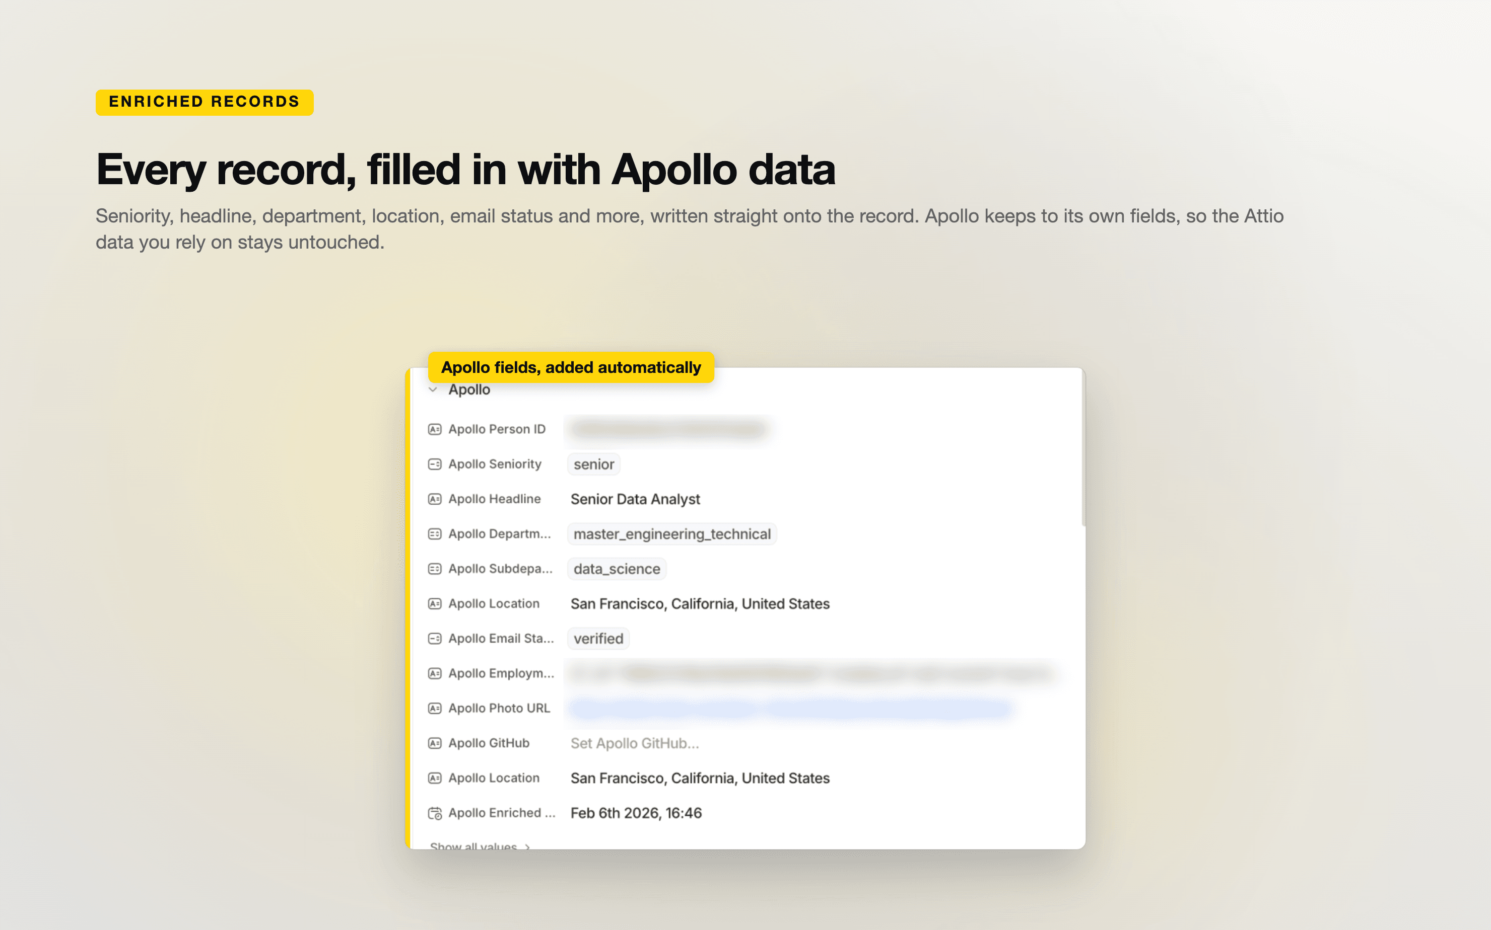
Task: Click the 'Apollo Email Sta...' label
Action: [501, 639]
